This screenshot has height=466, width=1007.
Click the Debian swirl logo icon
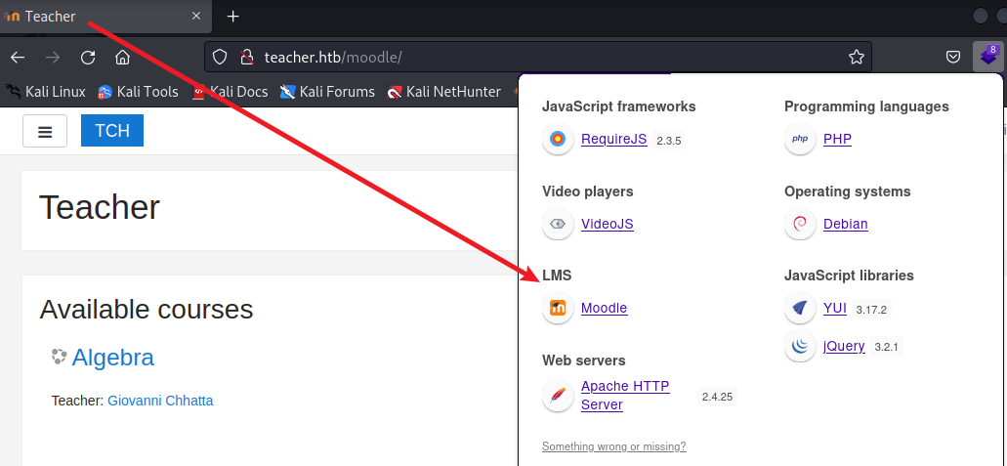tap(800, 224)
